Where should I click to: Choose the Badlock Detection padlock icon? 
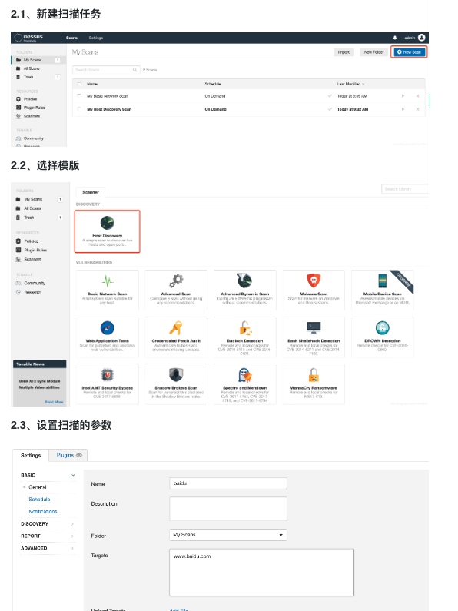(245, 327)
